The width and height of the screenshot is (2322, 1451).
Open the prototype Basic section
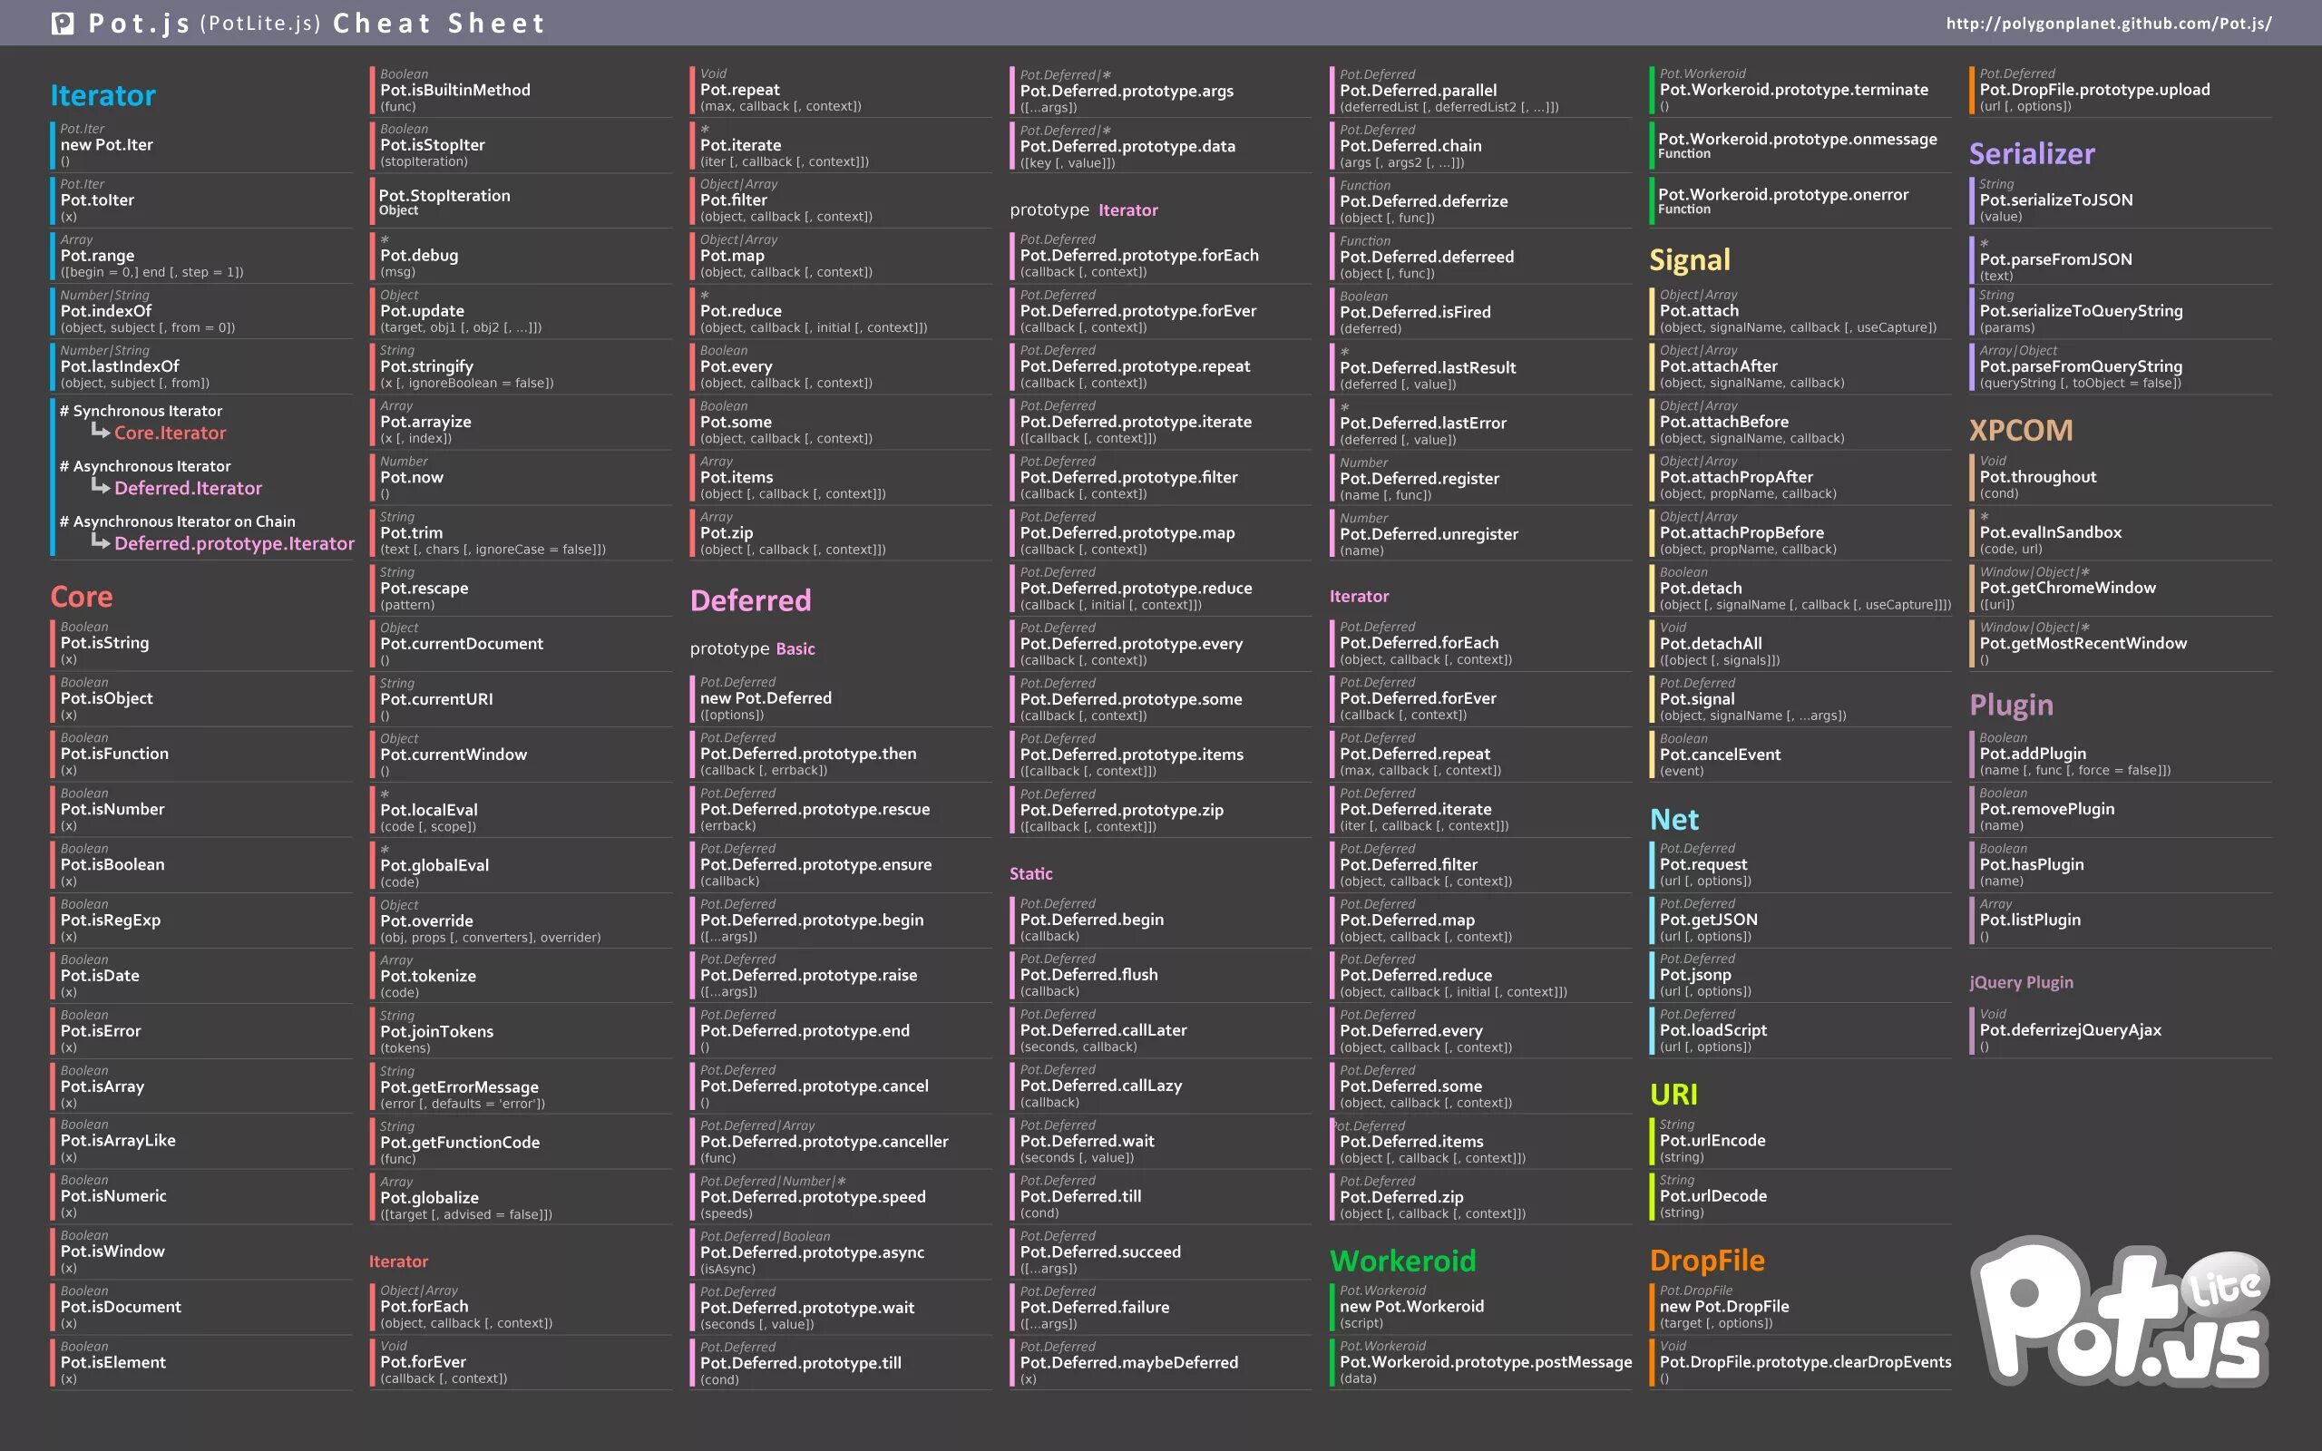point(752,648)
